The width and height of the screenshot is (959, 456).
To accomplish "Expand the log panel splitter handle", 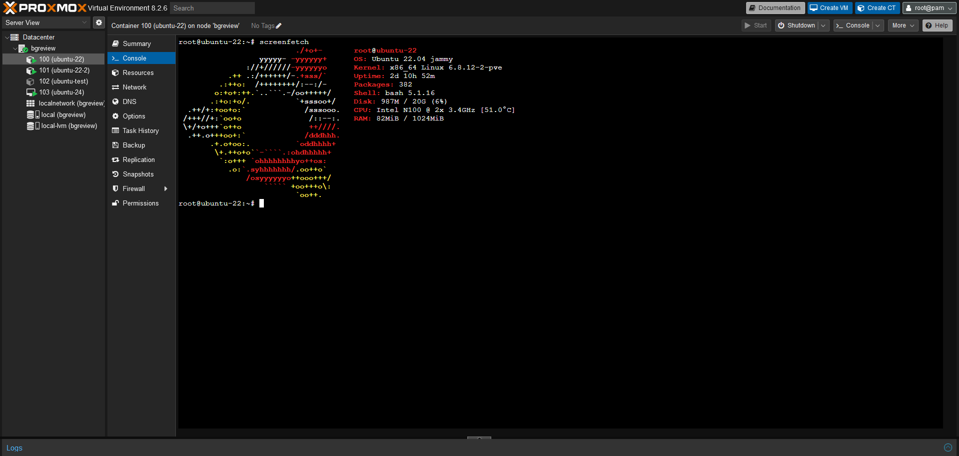I will coord(479,437).
